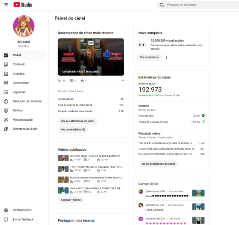Open 'A Sweet Old Lady Celebrated My Birthday' video
This screenshot has width=239, height=225.
point(167,149)
